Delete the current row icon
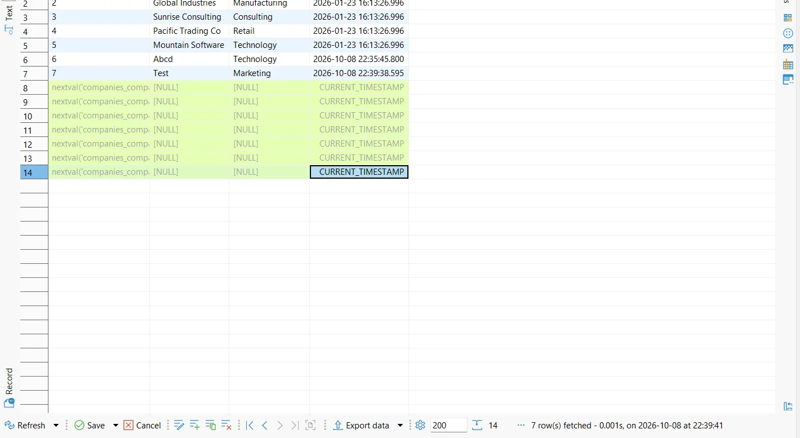Image resolution: width=800 pixels, height=438 pixels. pyautogui.click(x=226, y=426)
